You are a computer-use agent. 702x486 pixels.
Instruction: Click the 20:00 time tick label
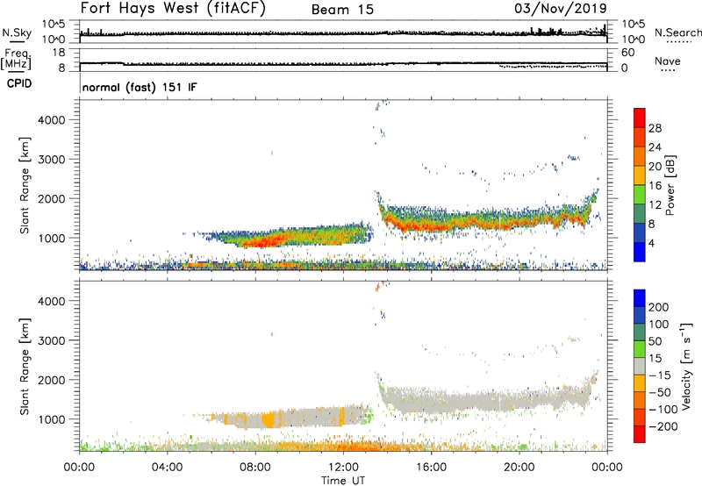coord(519,468)
